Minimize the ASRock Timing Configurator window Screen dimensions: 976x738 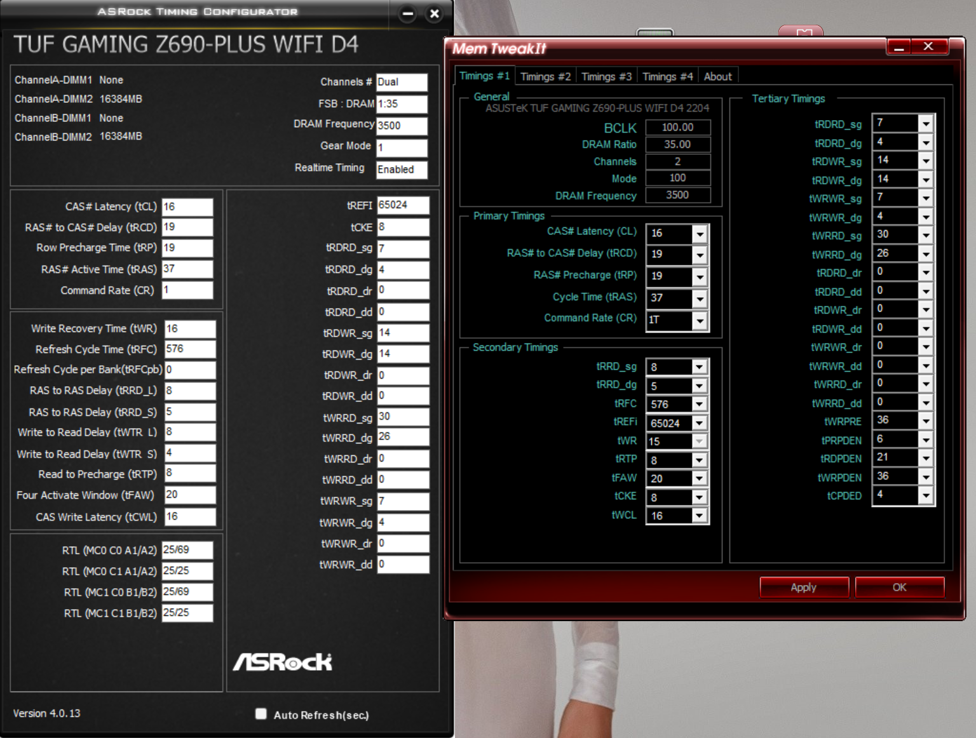pos(408,13)
